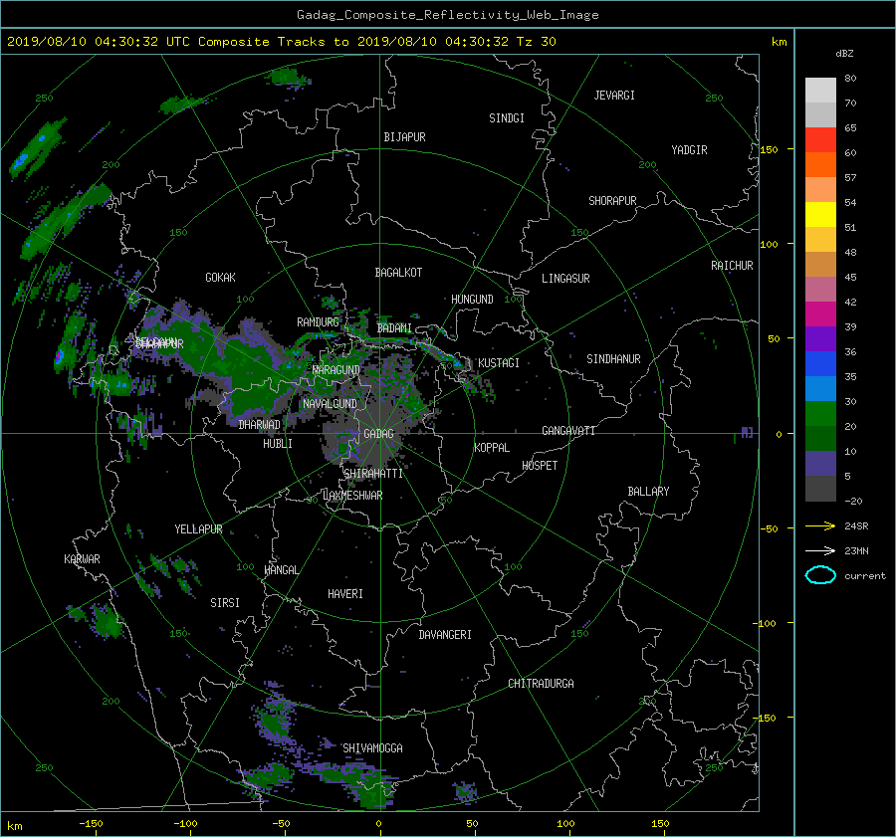Click the KARWAR city label
Image resolution: width=896 pixels, height=837 pixels.
click(82, 559)
